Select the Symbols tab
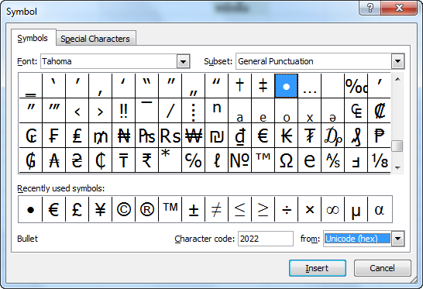423x289 pixels. (x=33, y=38)
